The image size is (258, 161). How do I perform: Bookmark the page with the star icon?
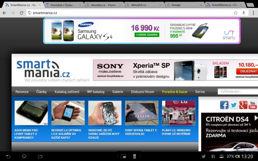click(236, 13)
